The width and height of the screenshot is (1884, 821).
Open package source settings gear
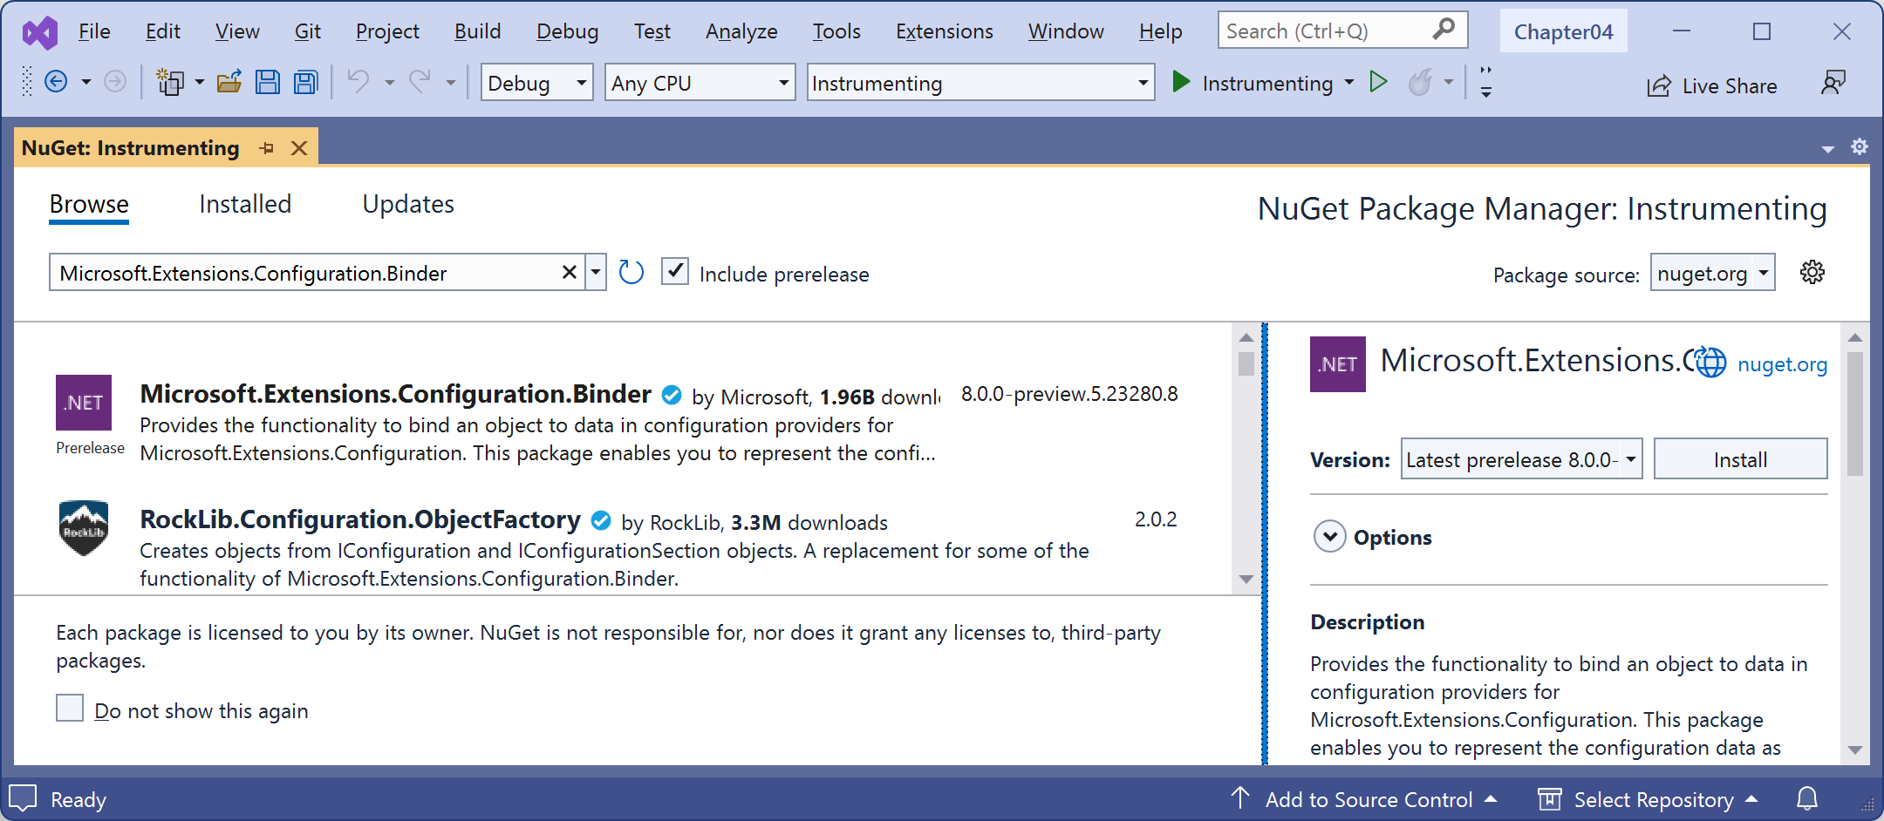[x=1812, y=272]
